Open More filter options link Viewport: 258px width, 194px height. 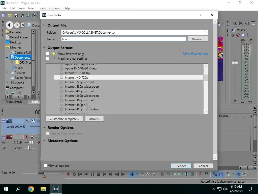coord(196,54)
